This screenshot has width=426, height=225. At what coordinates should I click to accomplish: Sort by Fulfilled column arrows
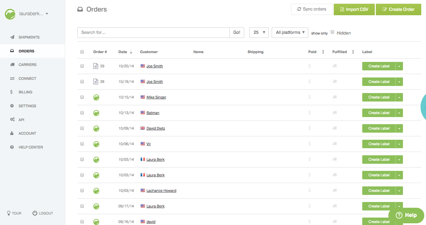point(353,52)
